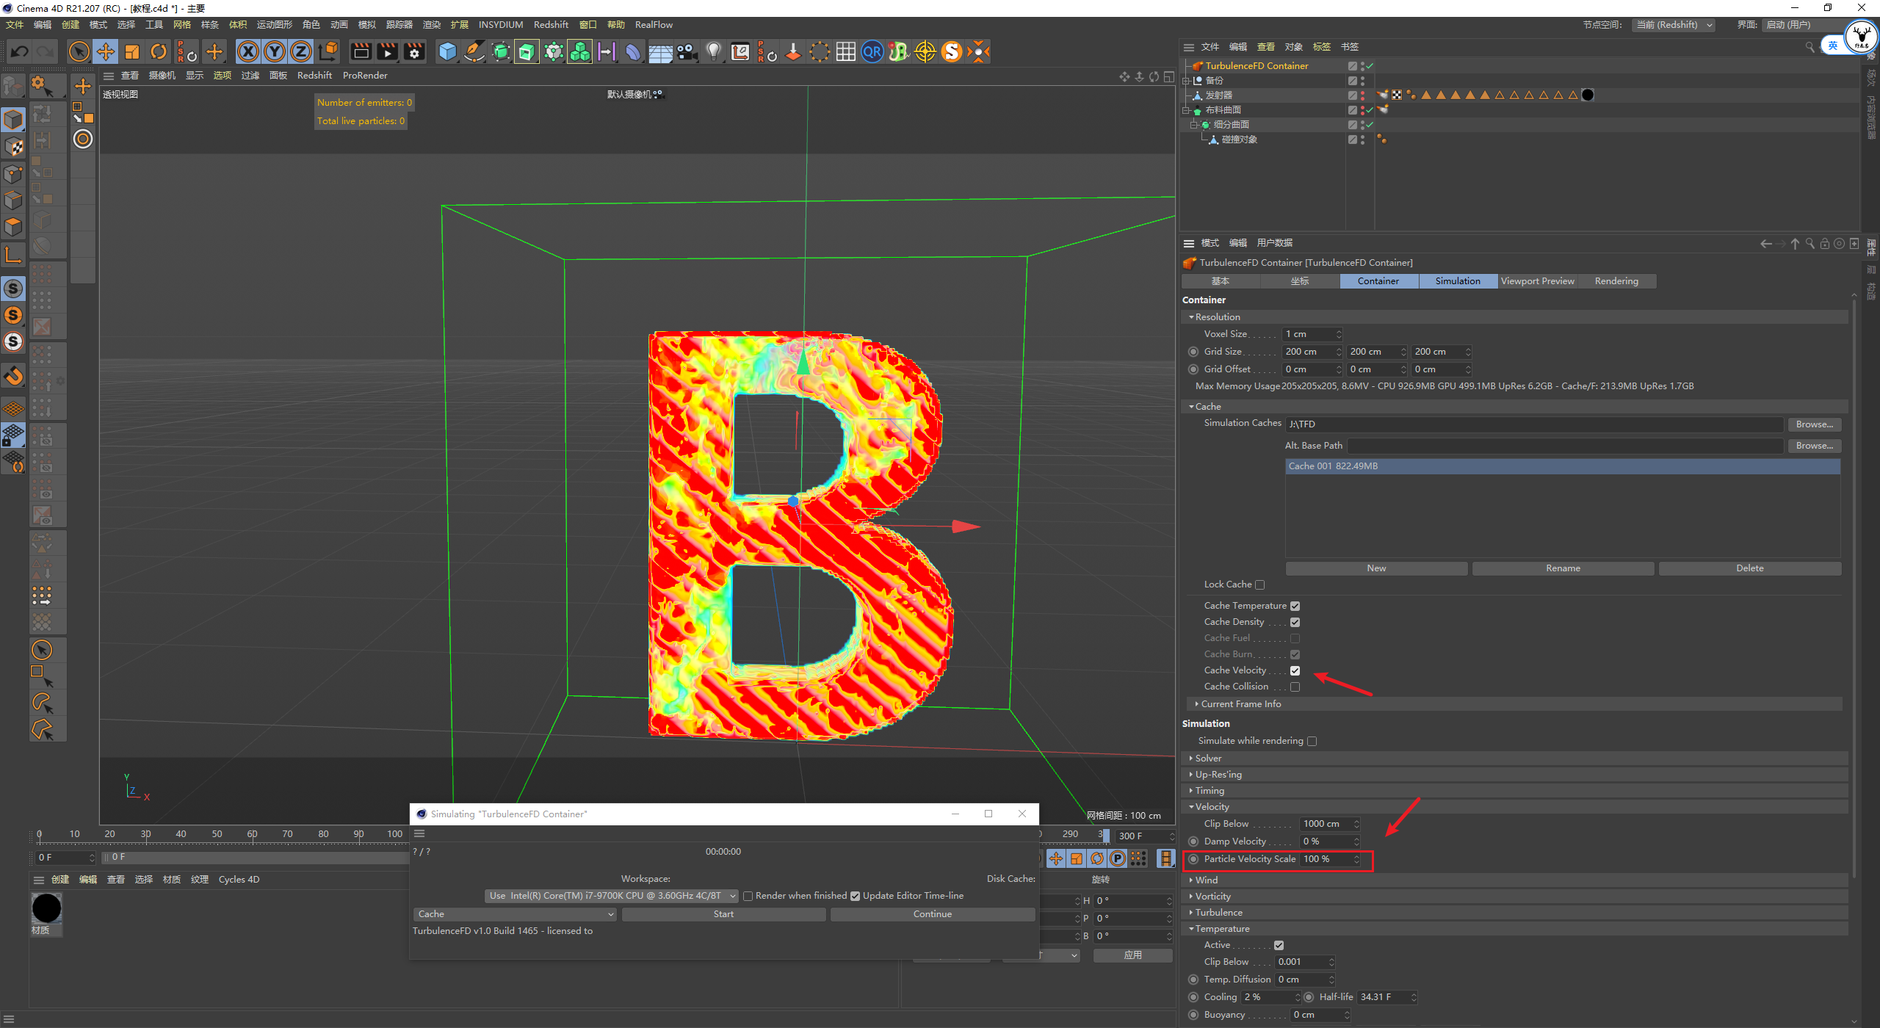
Task: Enable Lock Cache checkbox
Action: pyautogui.click(x=1260, y=585)
